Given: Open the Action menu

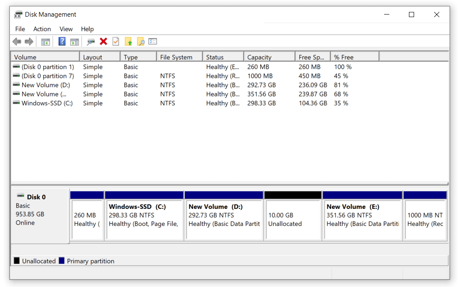Looking at the screenshot, I should 42,29.
